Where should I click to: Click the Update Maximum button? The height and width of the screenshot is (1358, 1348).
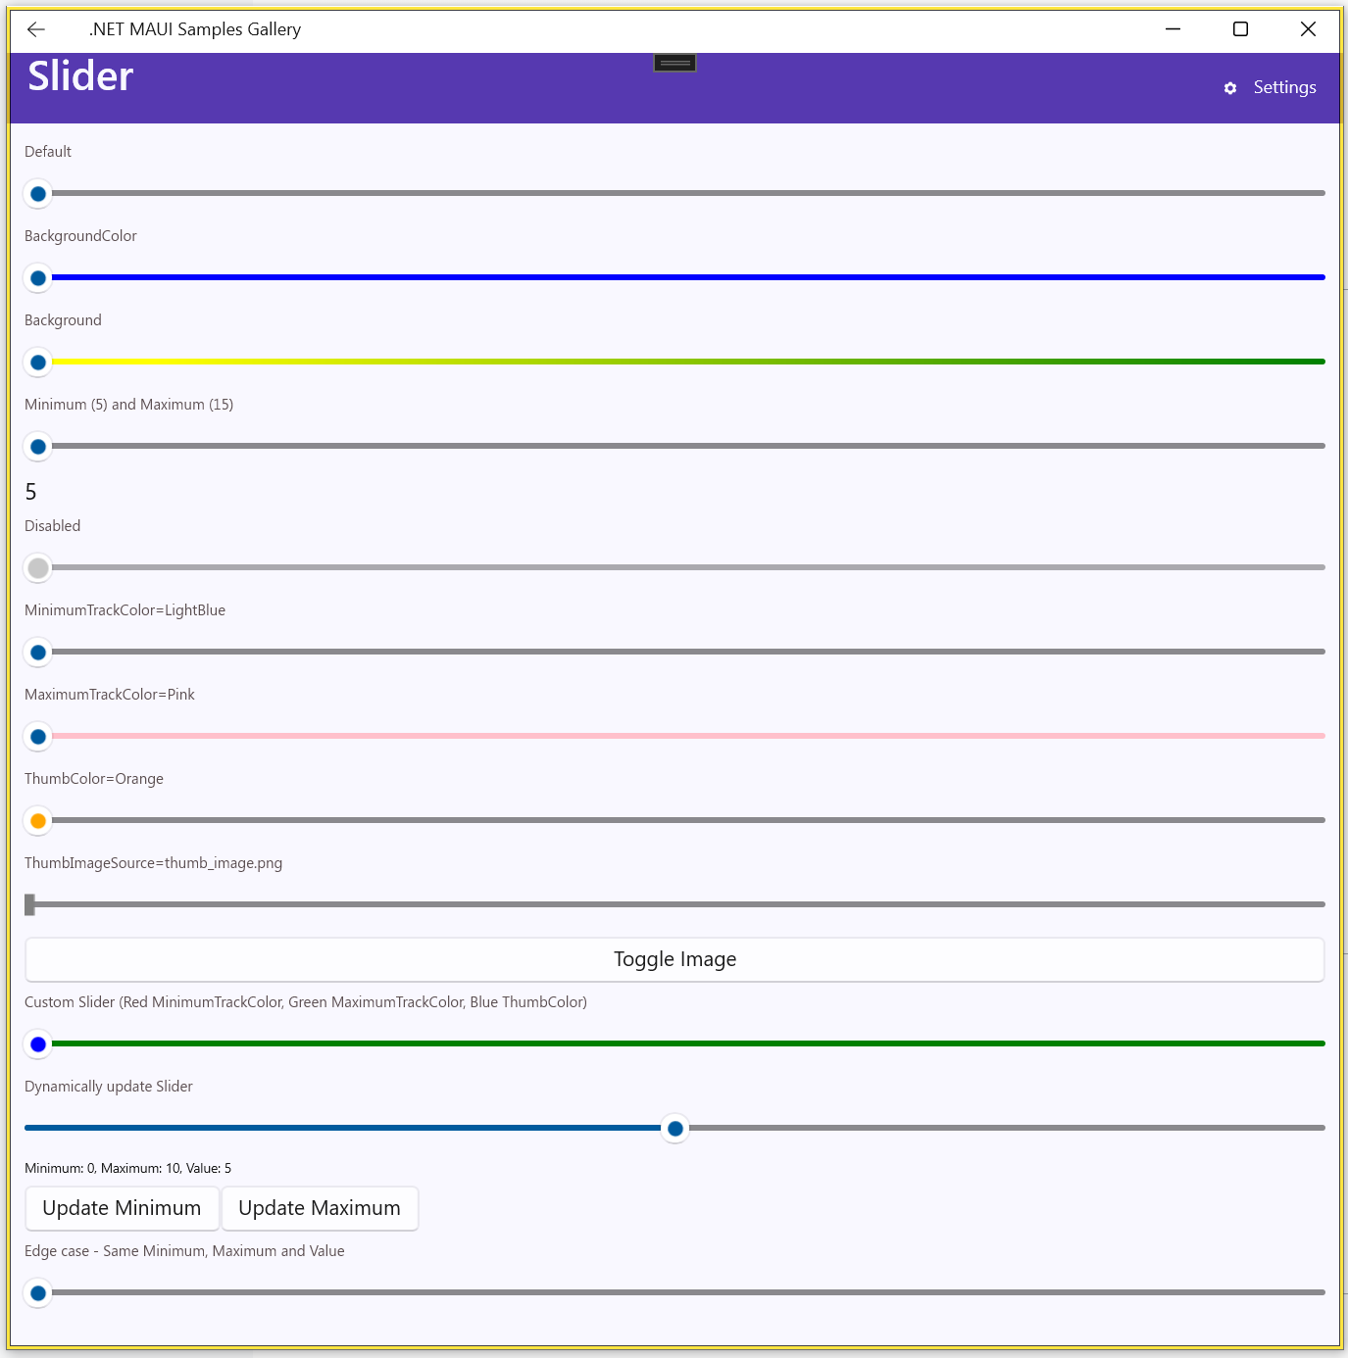320,1208
